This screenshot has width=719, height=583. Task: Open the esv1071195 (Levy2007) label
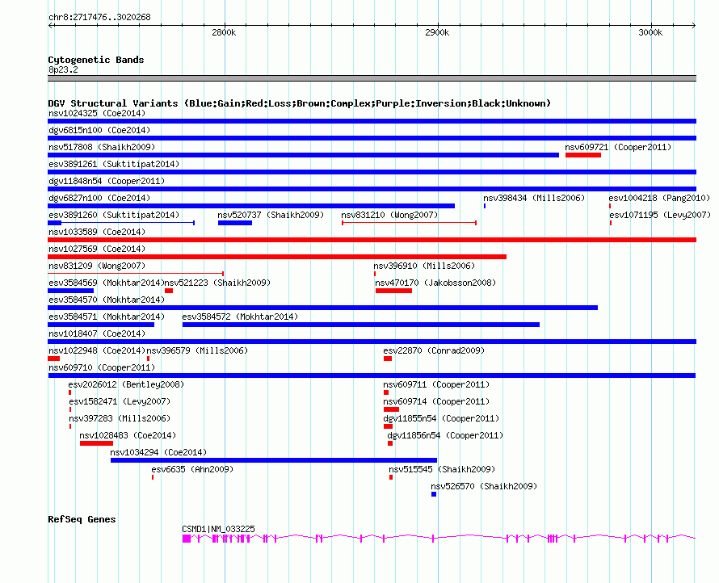[660, 215]
